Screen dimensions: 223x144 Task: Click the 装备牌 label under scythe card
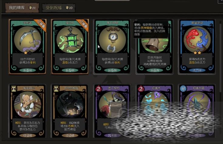click(x=27, y=70)
